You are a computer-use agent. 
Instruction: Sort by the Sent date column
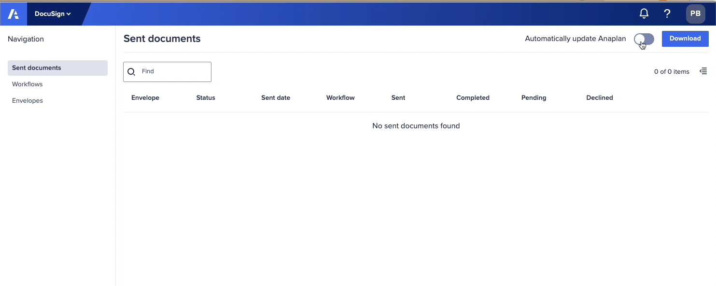click(276, 97)
